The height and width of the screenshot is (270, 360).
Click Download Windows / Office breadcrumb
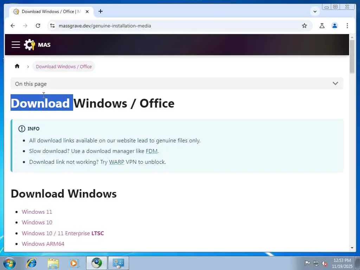(64, 66)
